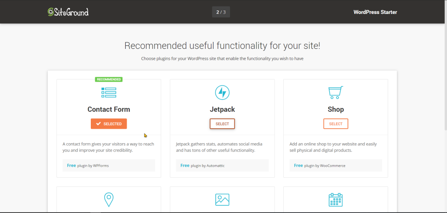This screenshot has width=447, height=213.
Task: Deselect the Contact Form SELECTED button
Action: [x=109, y=124]
